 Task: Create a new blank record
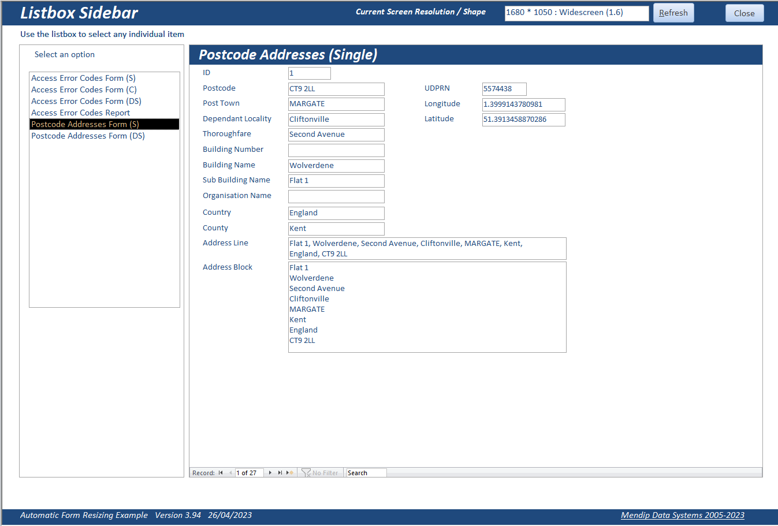[x=290, y=473]
